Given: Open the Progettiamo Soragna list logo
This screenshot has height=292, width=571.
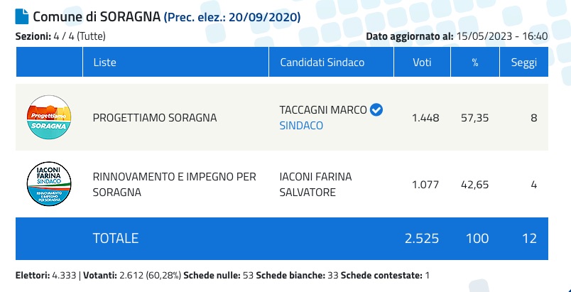Looking at the screenshot, I should (49, 117).
